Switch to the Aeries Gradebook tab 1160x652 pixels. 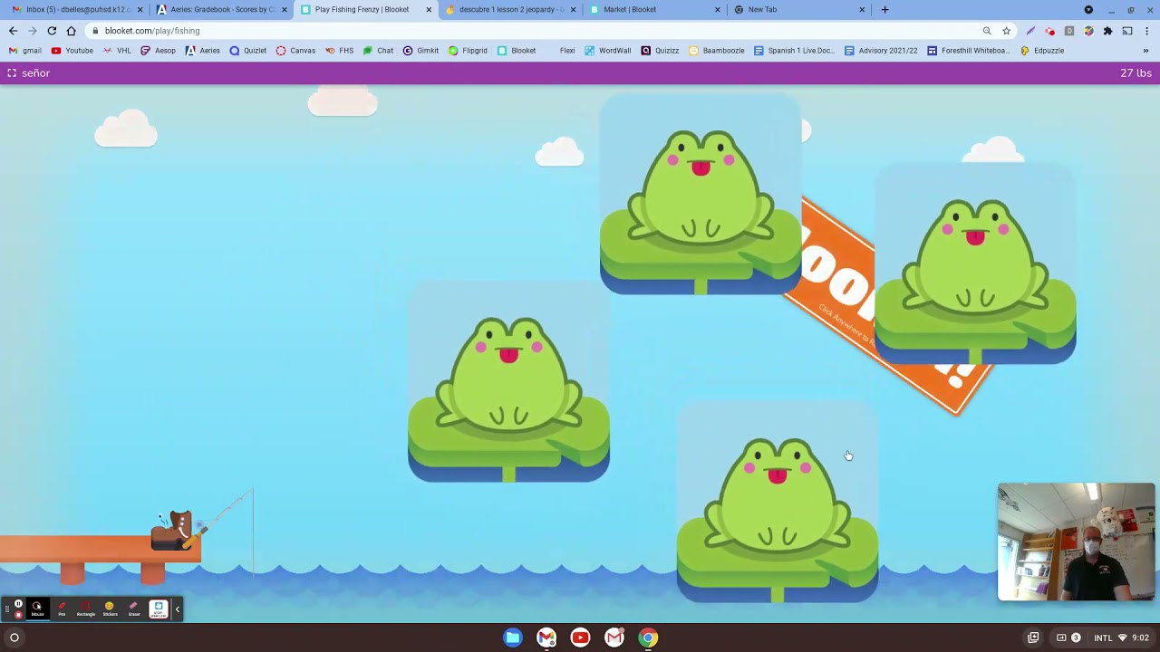pos(222,10)
